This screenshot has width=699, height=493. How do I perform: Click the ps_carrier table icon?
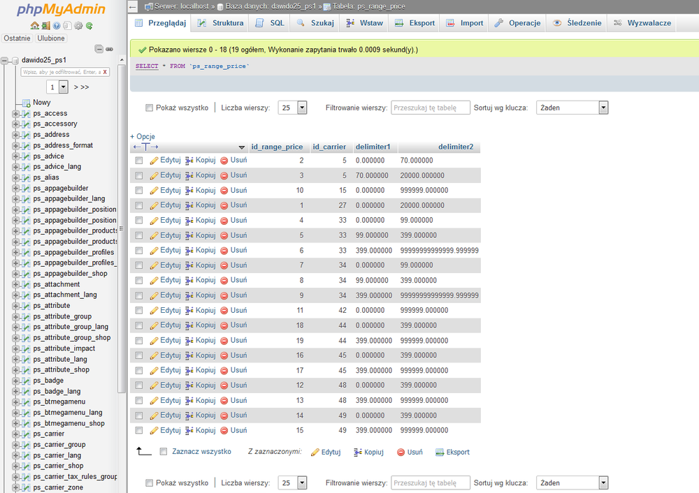pos(27,434)
